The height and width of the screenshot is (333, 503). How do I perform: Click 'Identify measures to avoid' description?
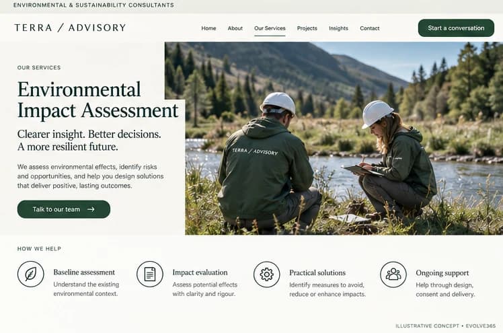point(327,289)
